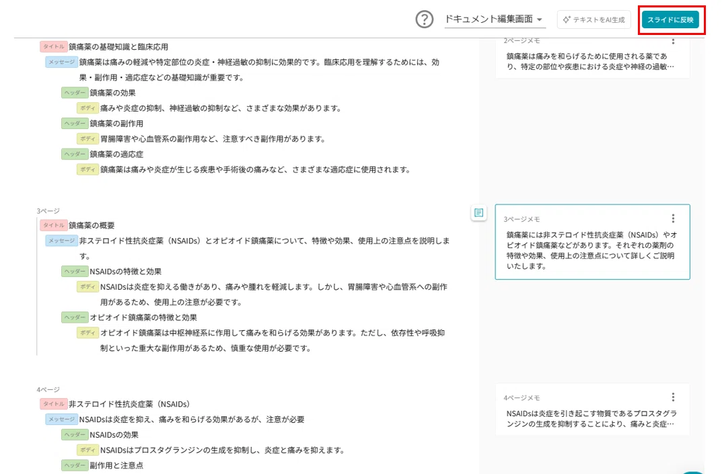Click the テキストをAI生成 button
The height and width of the screenshot is (474, 722).
tap(593, 19)
